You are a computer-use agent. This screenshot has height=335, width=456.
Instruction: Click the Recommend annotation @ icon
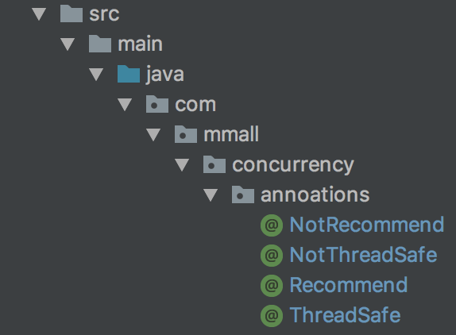pos(272,285)
